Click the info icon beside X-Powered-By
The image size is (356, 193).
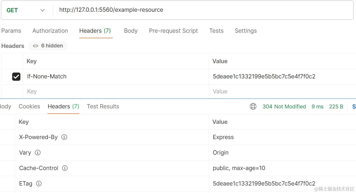64,137
